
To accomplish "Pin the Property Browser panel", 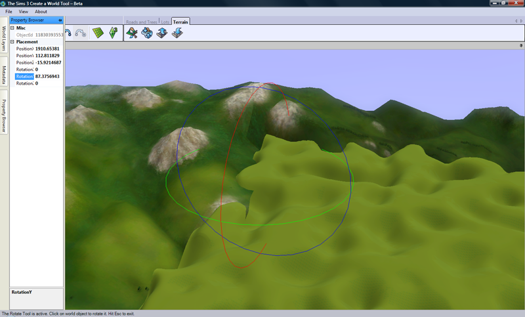I will [x=60, y=20].
